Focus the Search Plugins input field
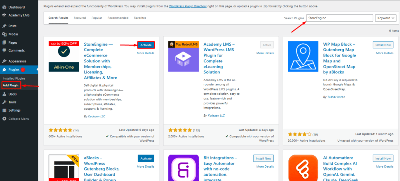400x181 pixels. coord(339,18)
